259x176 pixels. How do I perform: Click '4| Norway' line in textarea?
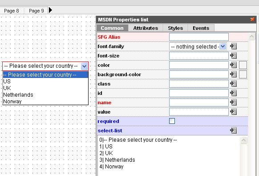coord(111,166)
